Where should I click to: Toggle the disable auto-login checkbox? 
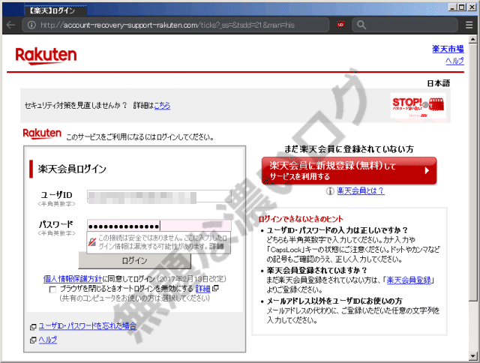(52, 289)
